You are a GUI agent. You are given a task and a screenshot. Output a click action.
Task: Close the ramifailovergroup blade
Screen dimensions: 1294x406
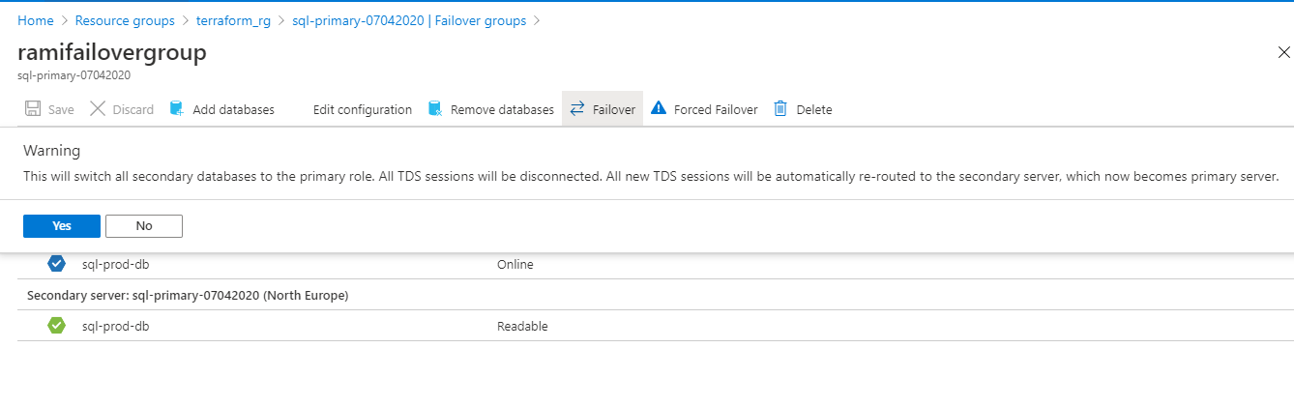1283,53
